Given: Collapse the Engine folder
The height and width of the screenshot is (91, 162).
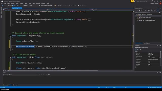Looking at the screenshot, I should [136, 16].
